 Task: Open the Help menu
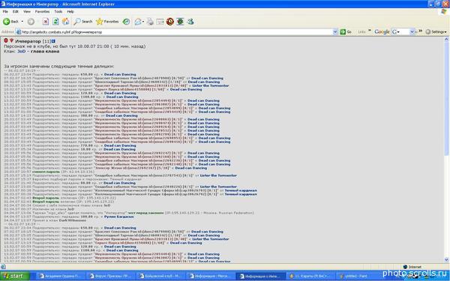click(x=70, y=11)
